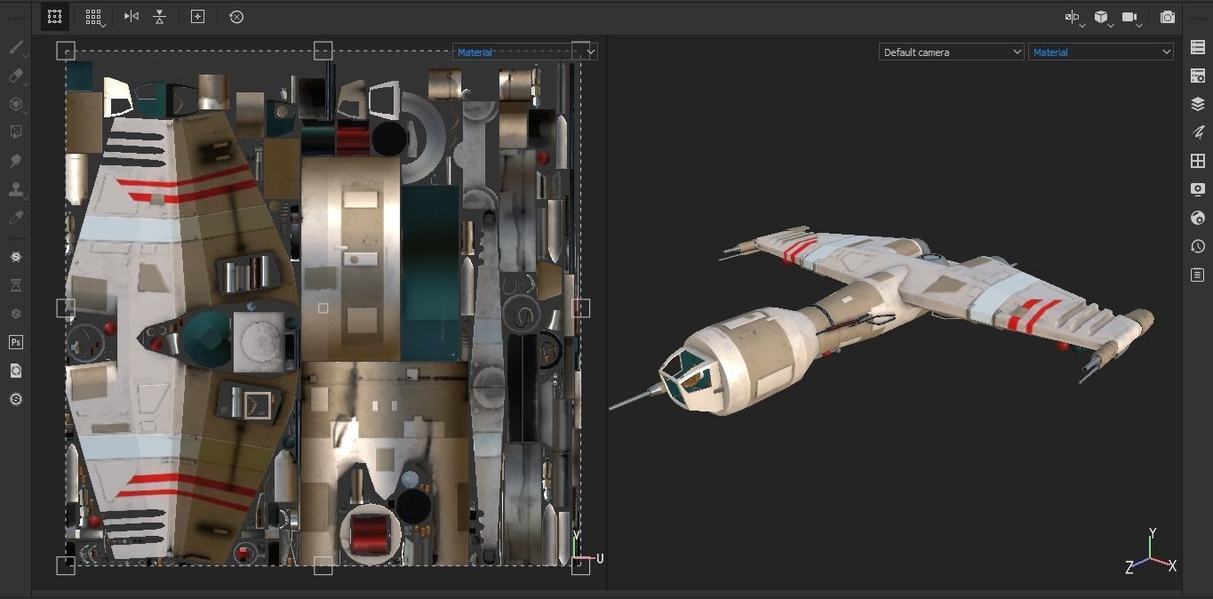Click the XYZ axis gizmo in 3D view

[x=1152, y=552]
